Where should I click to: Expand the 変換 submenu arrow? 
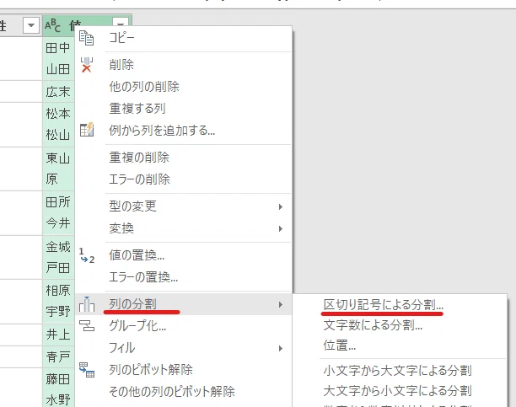281,228
